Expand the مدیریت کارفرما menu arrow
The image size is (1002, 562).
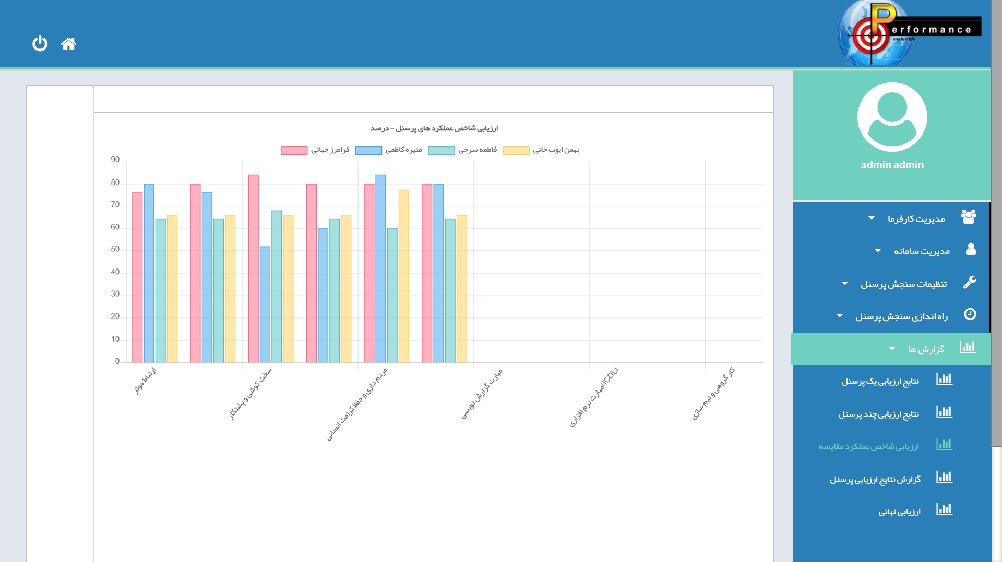coord(872,218)
